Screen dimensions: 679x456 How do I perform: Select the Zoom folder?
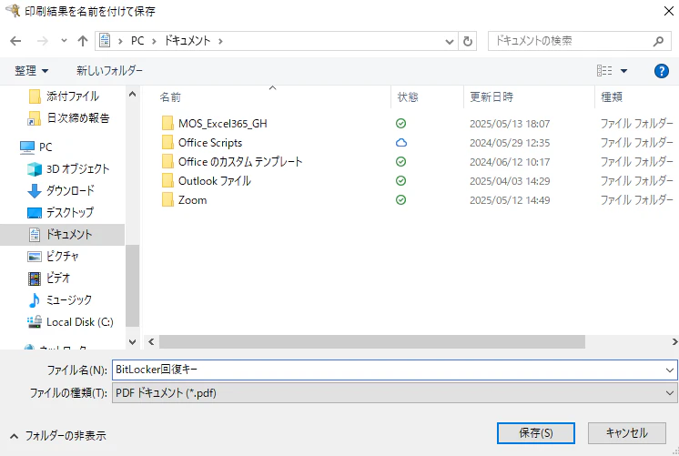tap(192, 200)
